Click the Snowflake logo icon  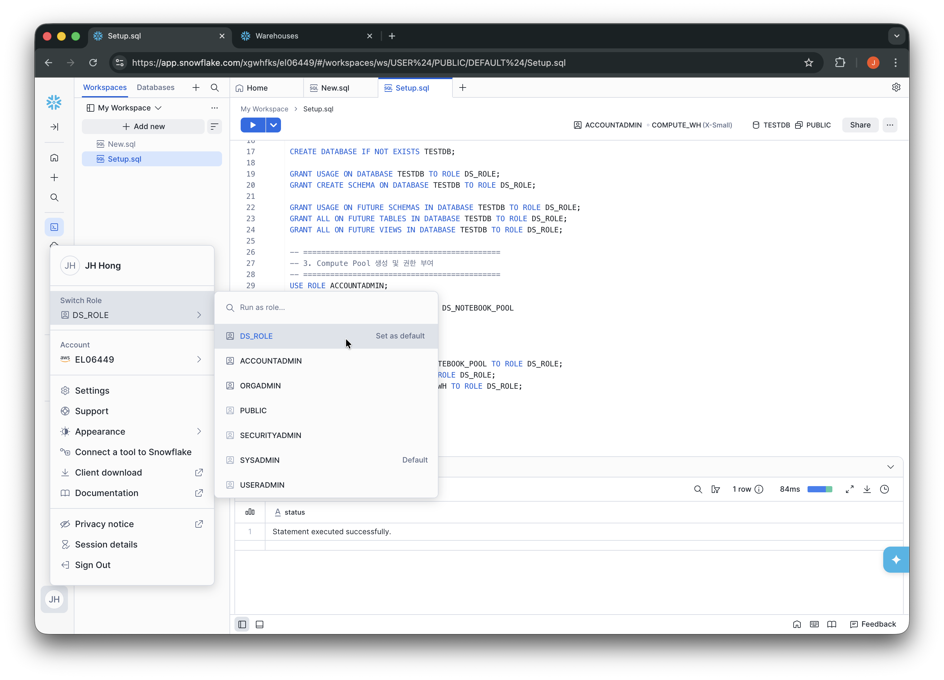pyautogui.click(x=54, y=102)
